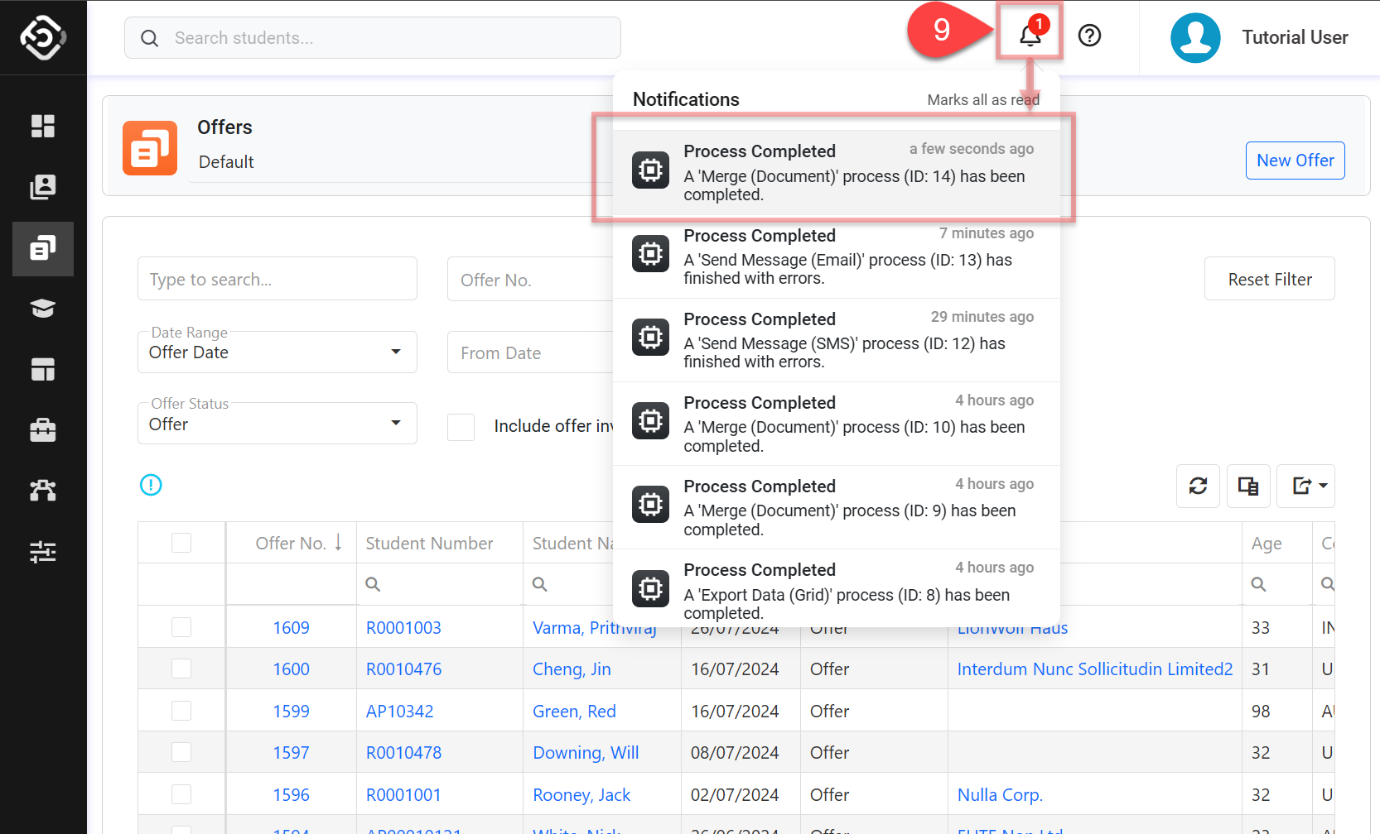The height and width of the screenshot is (834, 1380).
Task: Tick the Include offer checkbox
Action: 461,427
